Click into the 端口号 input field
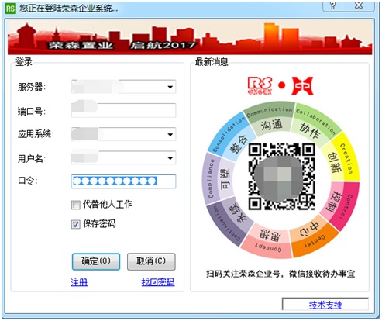The image size is (382, 321). pyautogui.click(x=123, y=110)
